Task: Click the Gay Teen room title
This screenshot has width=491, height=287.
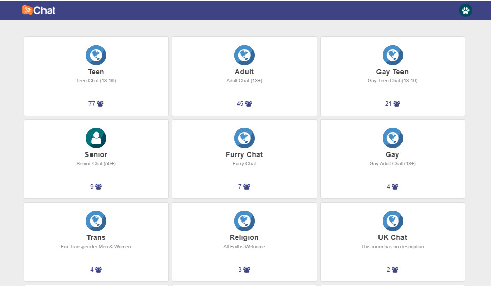Action: (393, 72)
